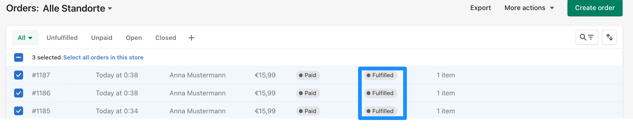Viewport: 633px width, 131px height.
Task: Click the Paid badge on order #1187
Action: point(308,75)
